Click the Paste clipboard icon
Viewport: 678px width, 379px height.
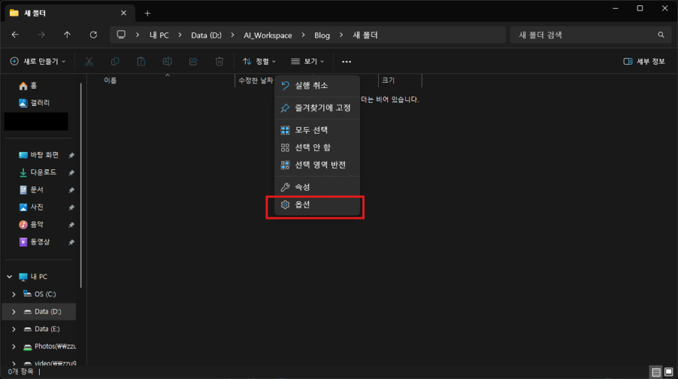(141, 62)
